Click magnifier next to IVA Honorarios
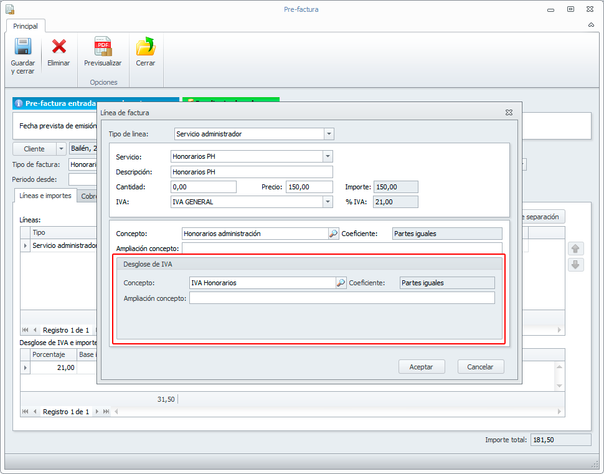 pyautogui.click(x=341, y=283)
